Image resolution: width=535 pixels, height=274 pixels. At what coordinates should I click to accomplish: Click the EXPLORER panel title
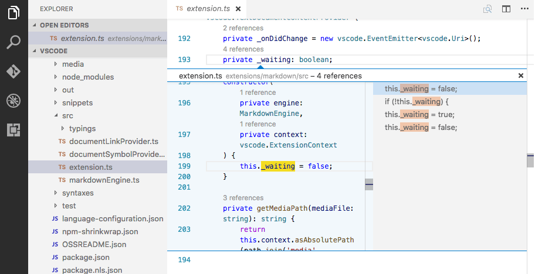(56, 9)
